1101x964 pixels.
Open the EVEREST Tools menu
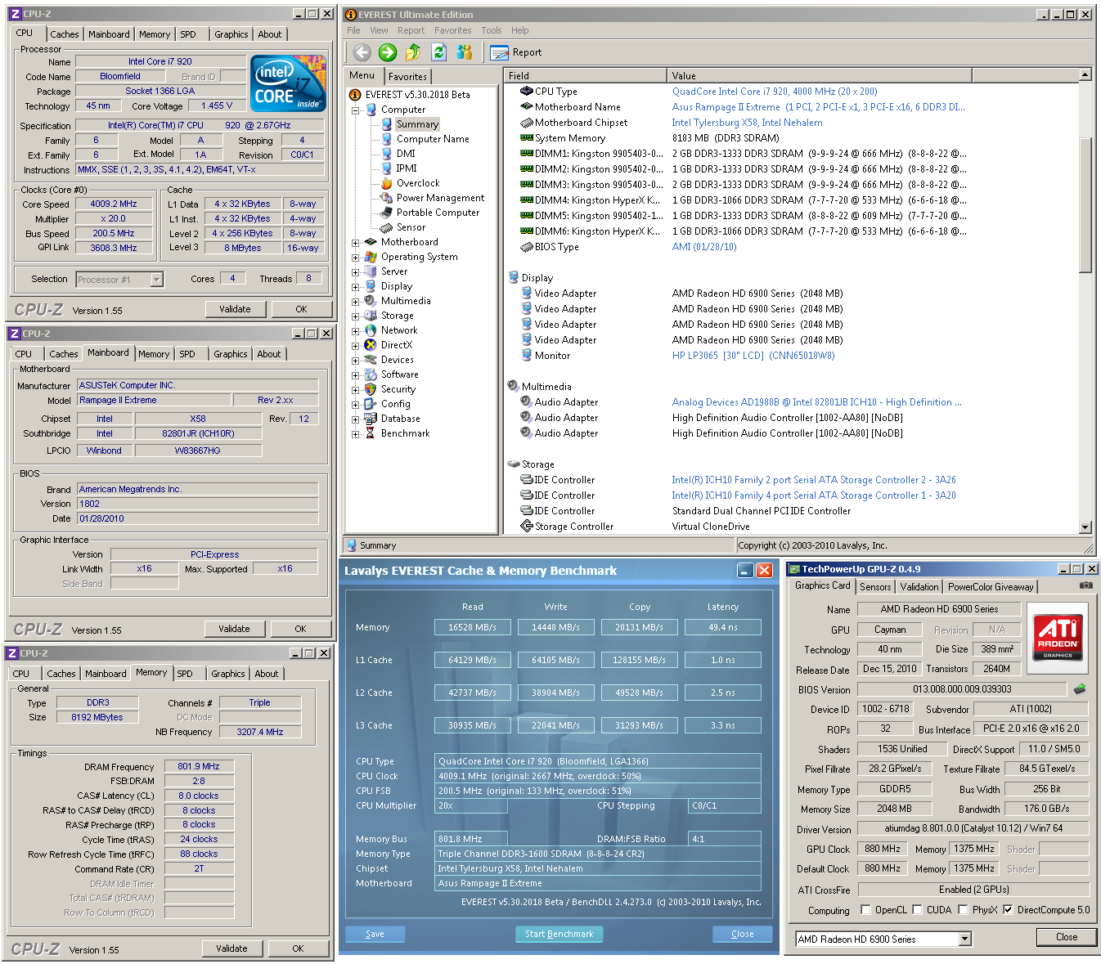click(x=492, y=30)
